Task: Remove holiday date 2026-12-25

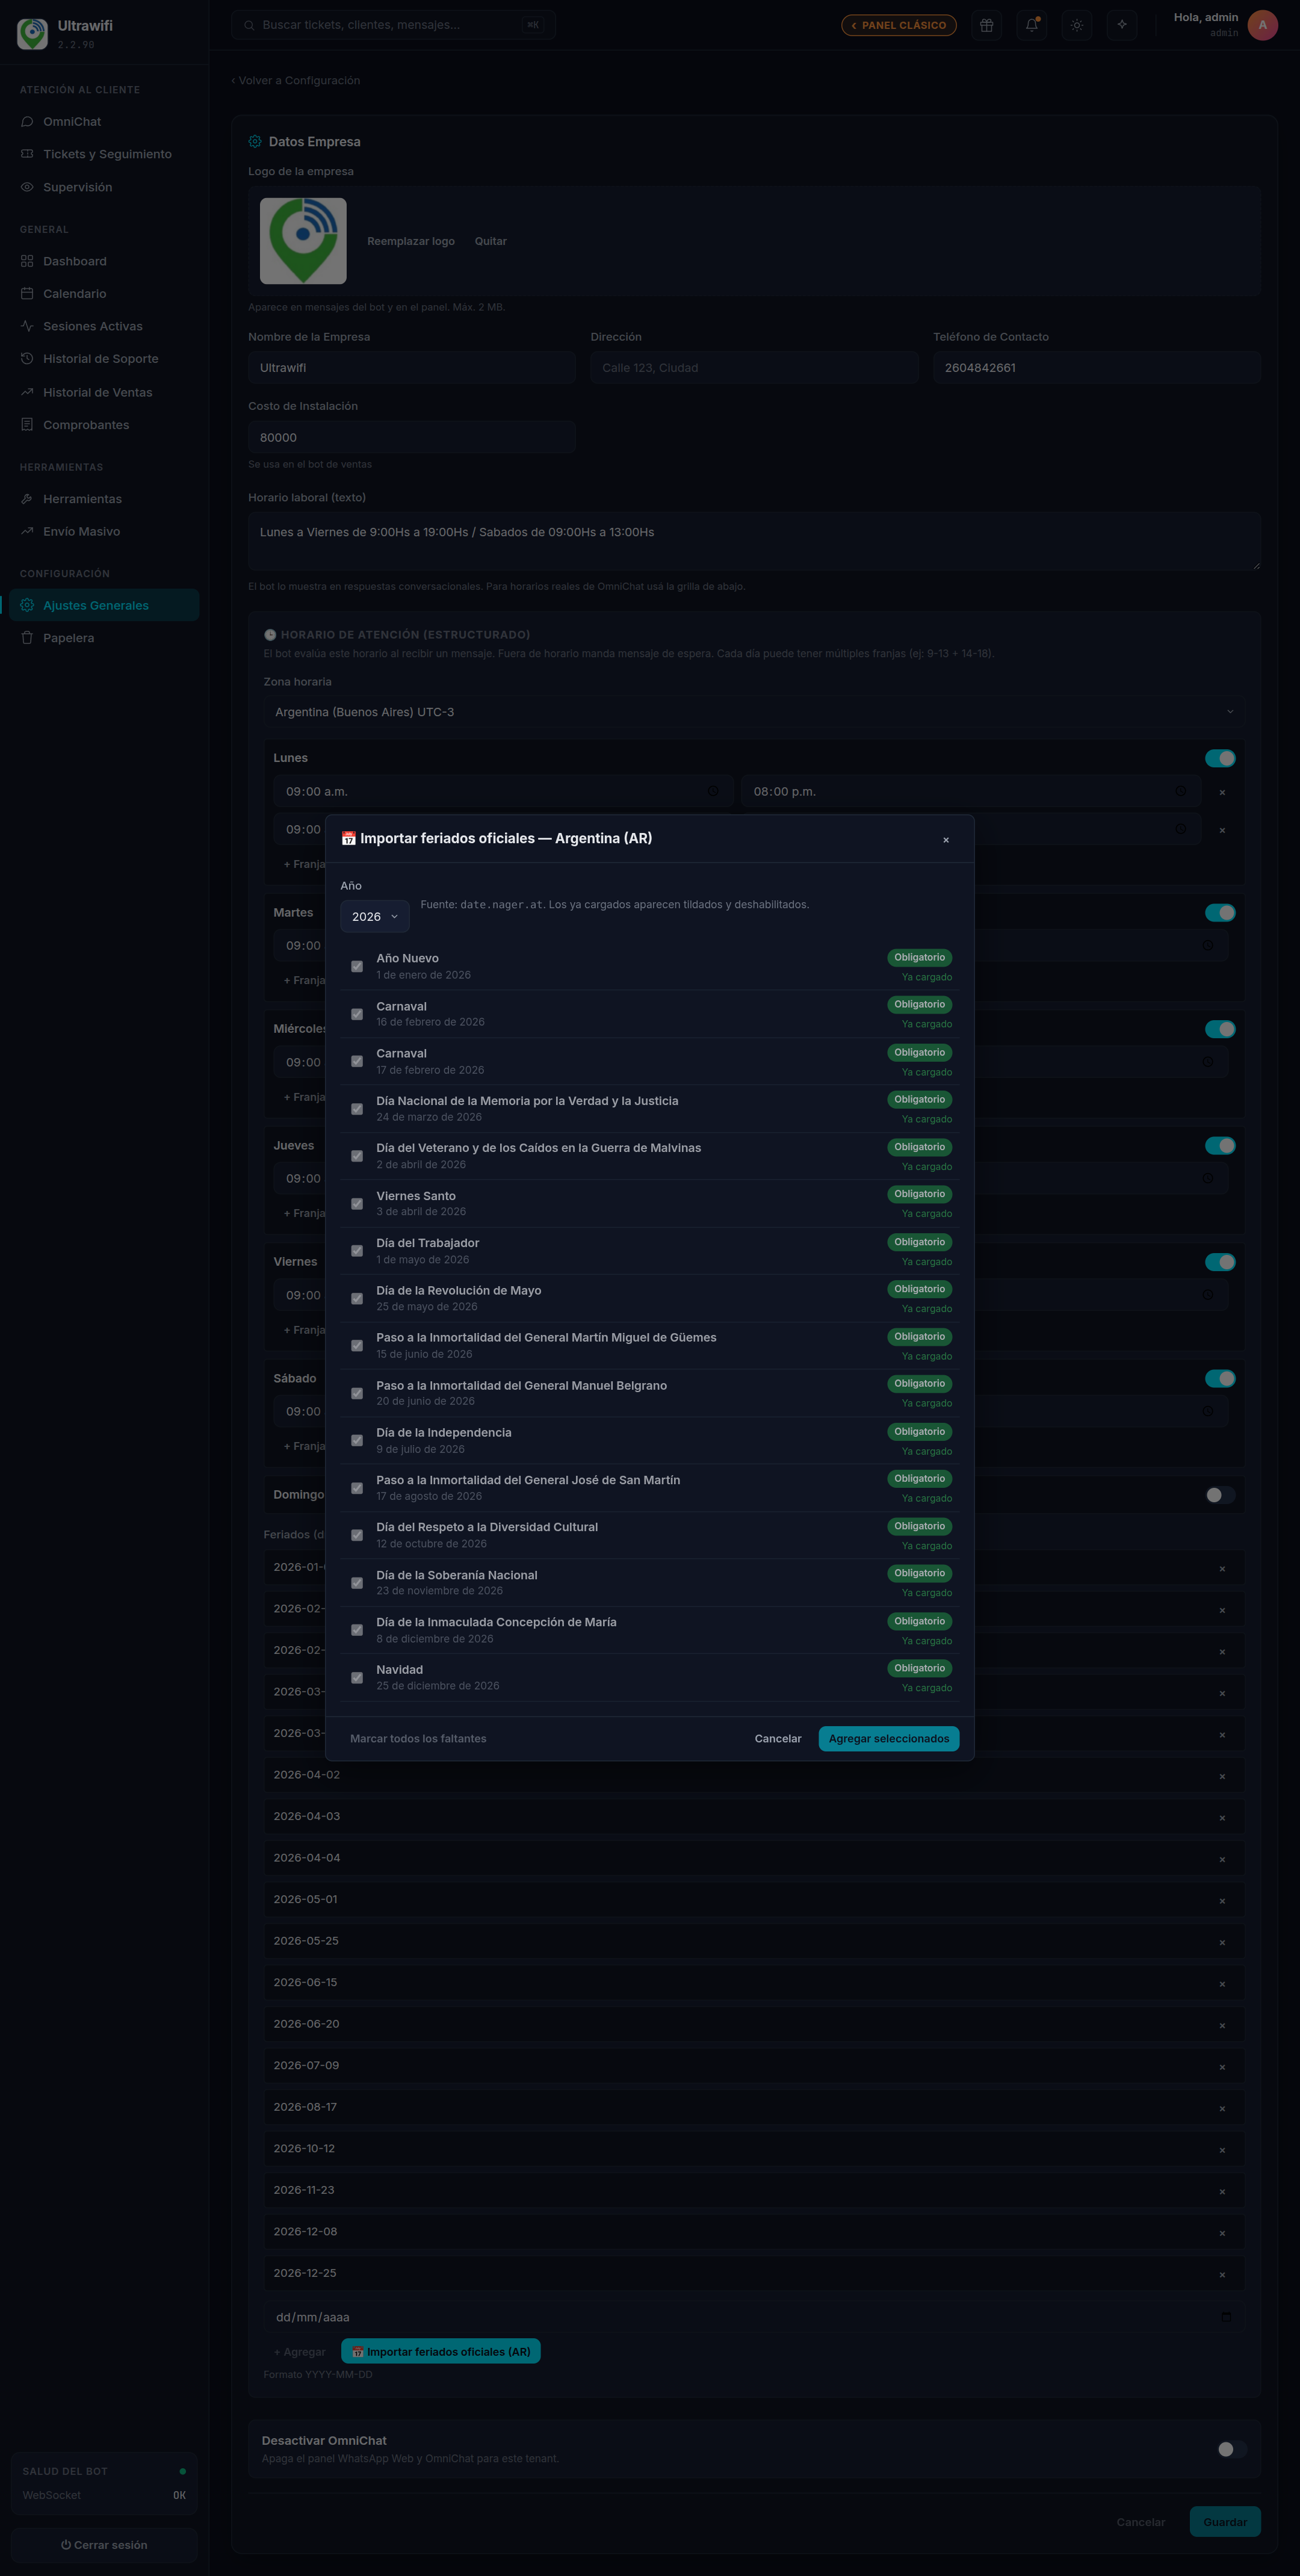Action: [1222, 2275]
